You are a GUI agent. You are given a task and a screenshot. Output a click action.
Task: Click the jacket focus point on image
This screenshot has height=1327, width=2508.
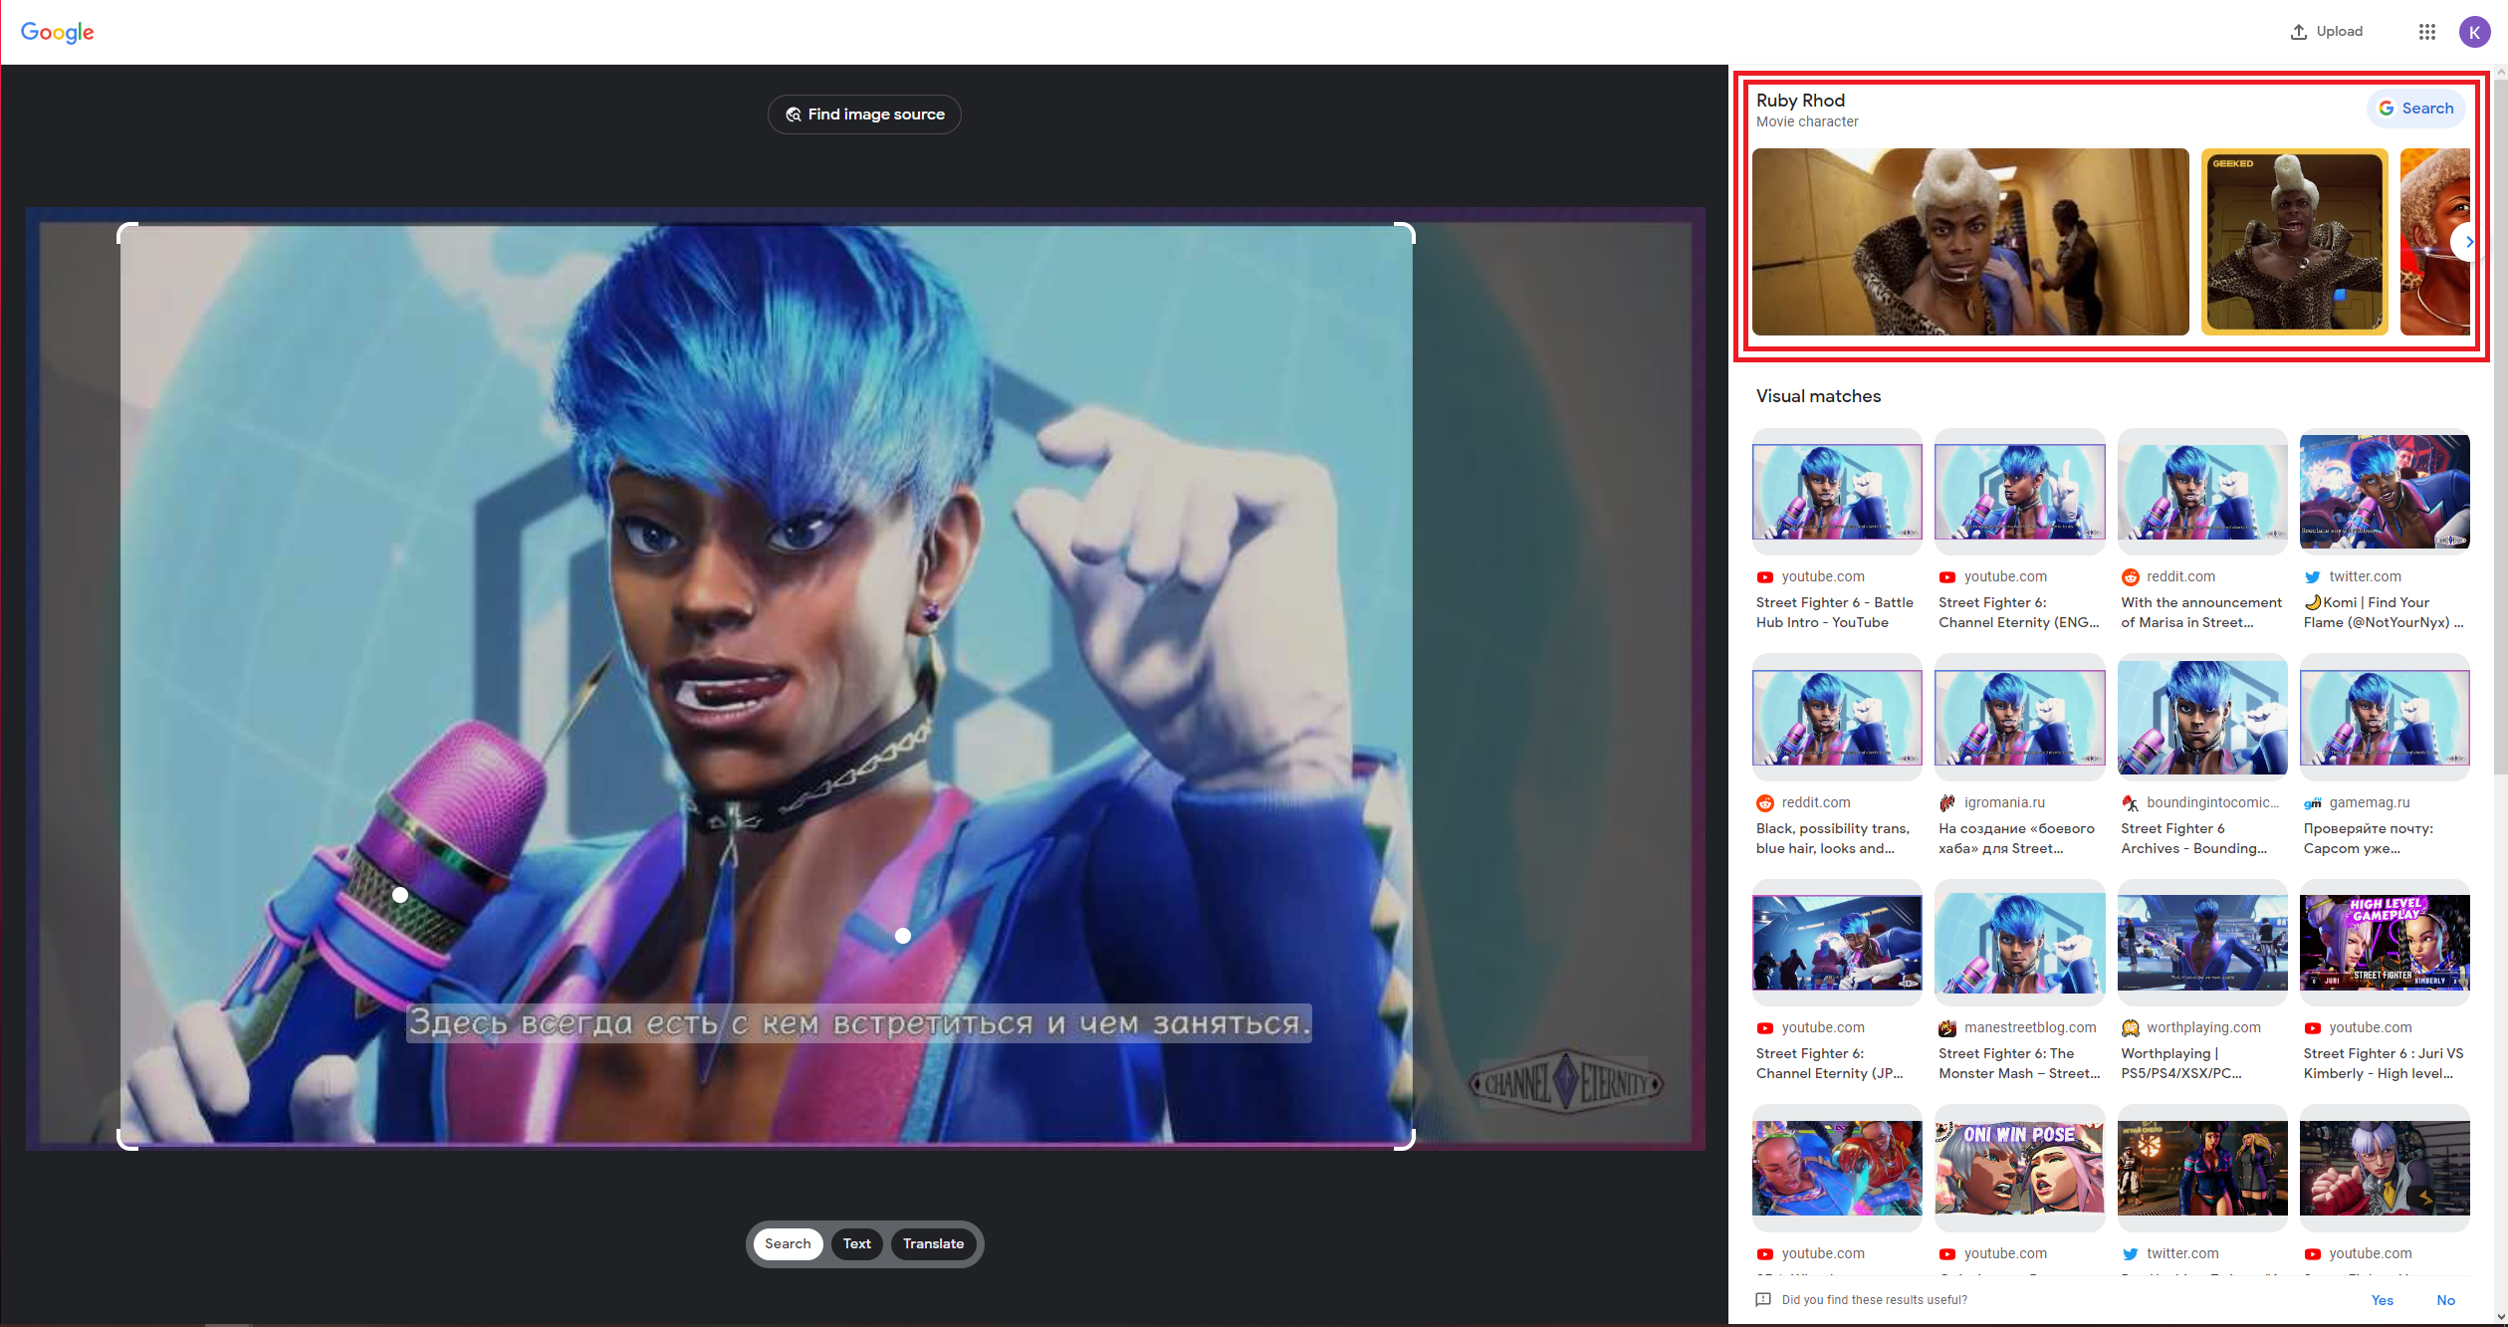click(x=902, y=936)
